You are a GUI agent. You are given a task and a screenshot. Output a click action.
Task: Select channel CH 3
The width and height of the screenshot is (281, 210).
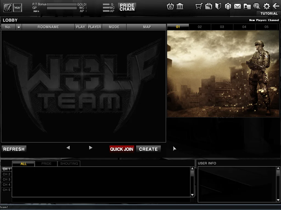click(7, 179)
